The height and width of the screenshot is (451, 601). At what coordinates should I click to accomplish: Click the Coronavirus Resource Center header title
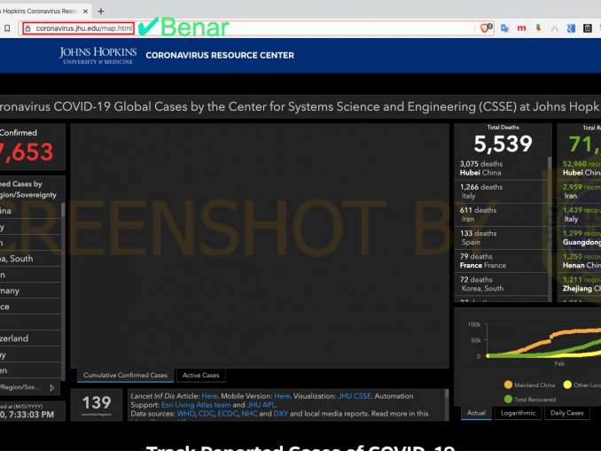coord(220,56)
